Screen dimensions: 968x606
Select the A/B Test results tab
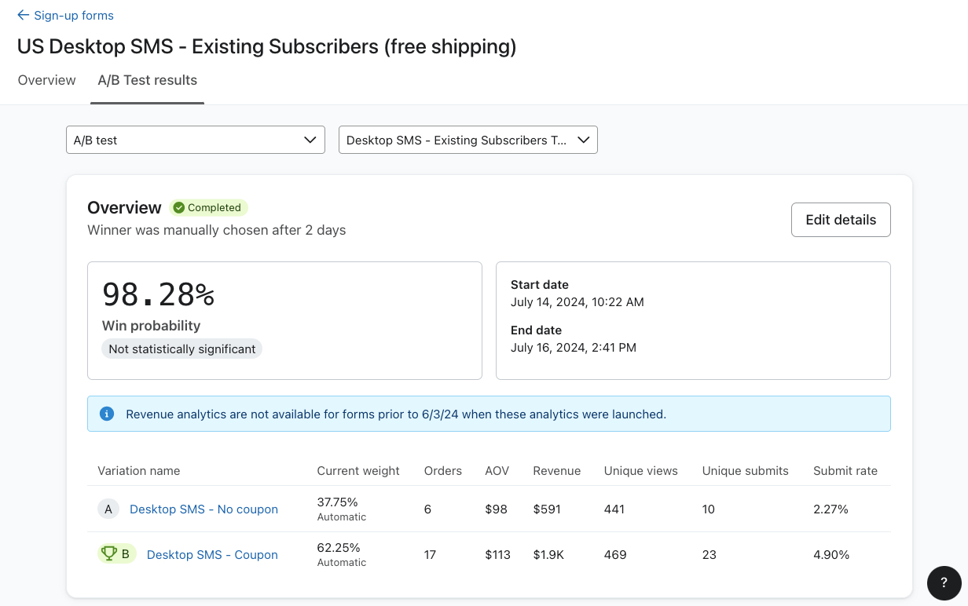tap(147, 80)
